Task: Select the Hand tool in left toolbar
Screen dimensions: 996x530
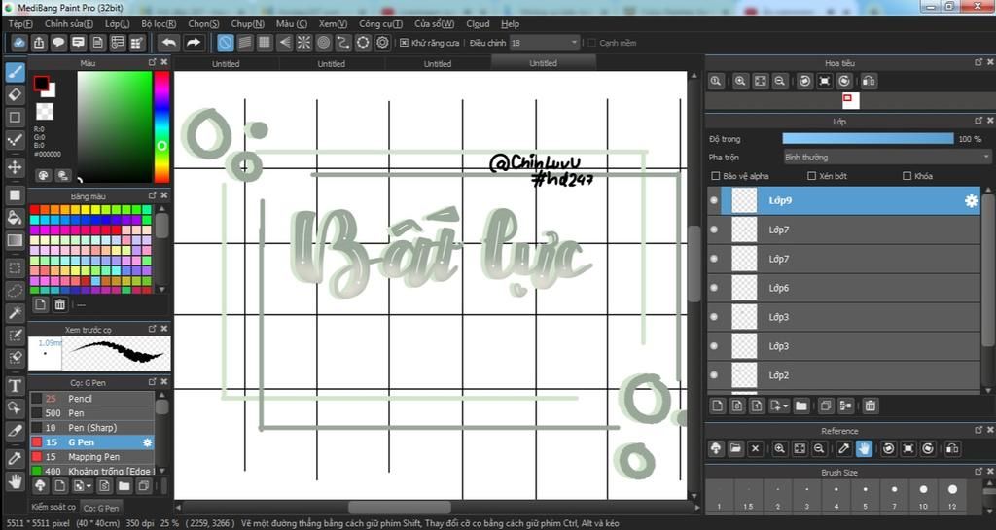Action: tap(15, 481)
